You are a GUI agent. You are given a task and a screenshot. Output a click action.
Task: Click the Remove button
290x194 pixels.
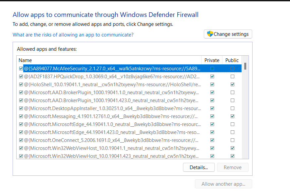coord(233,167)
